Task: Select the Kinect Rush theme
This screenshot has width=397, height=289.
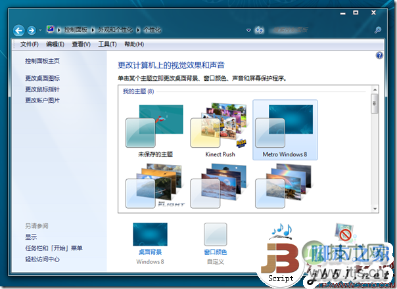Action: coord(220,131)
